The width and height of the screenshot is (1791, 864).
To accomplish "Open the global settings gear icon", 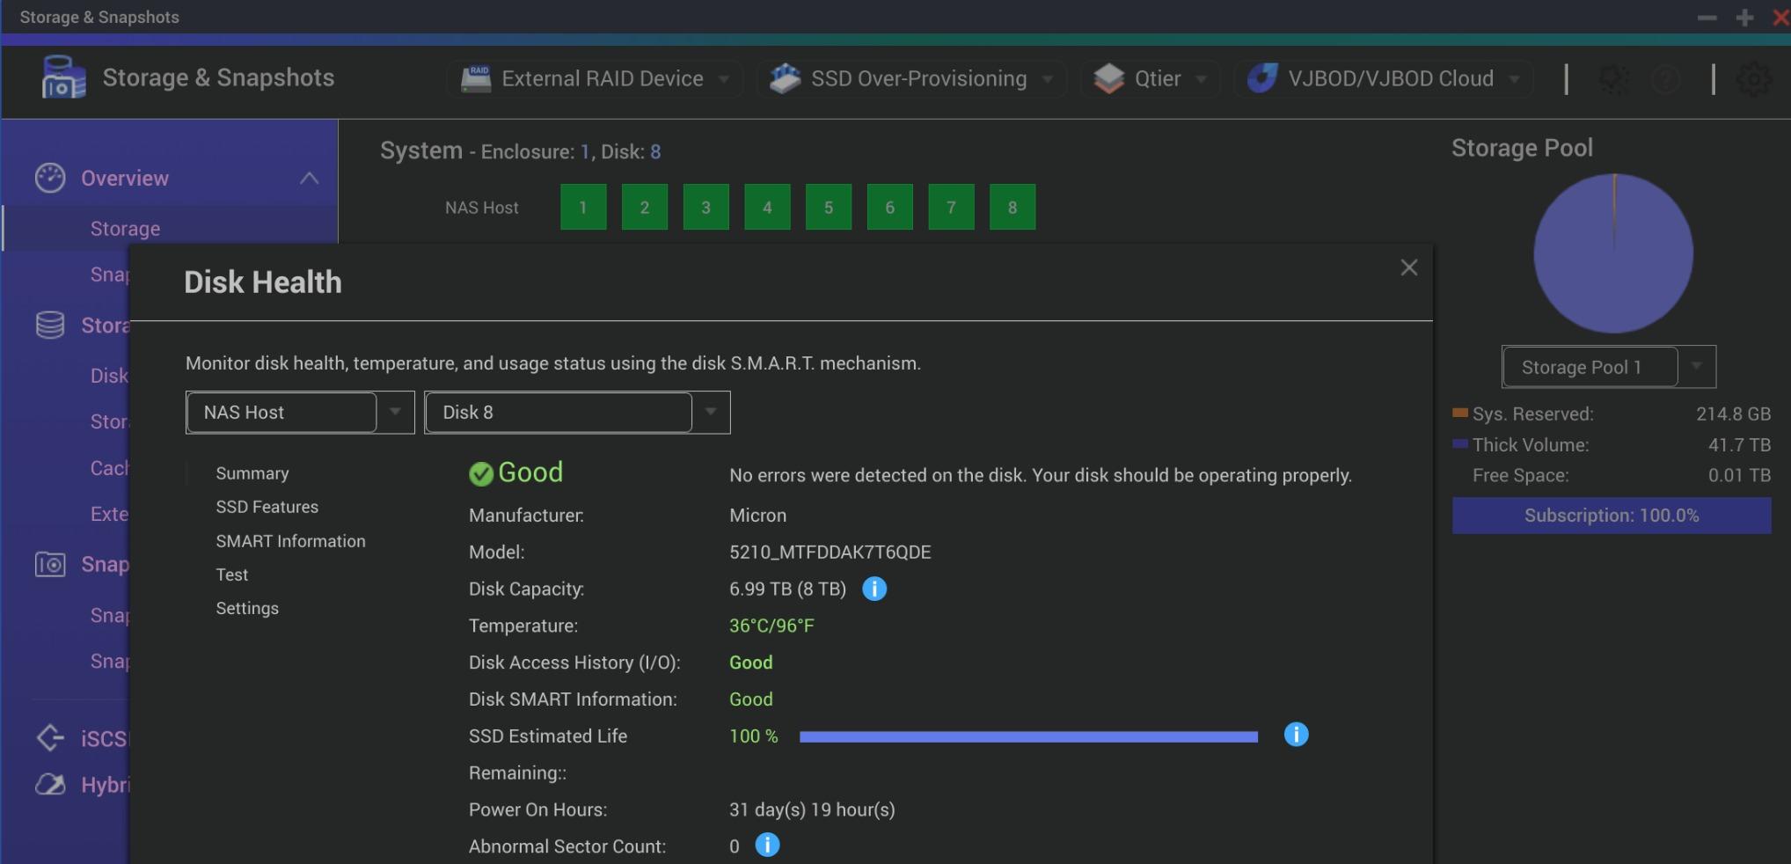I will coord(1753,79).
